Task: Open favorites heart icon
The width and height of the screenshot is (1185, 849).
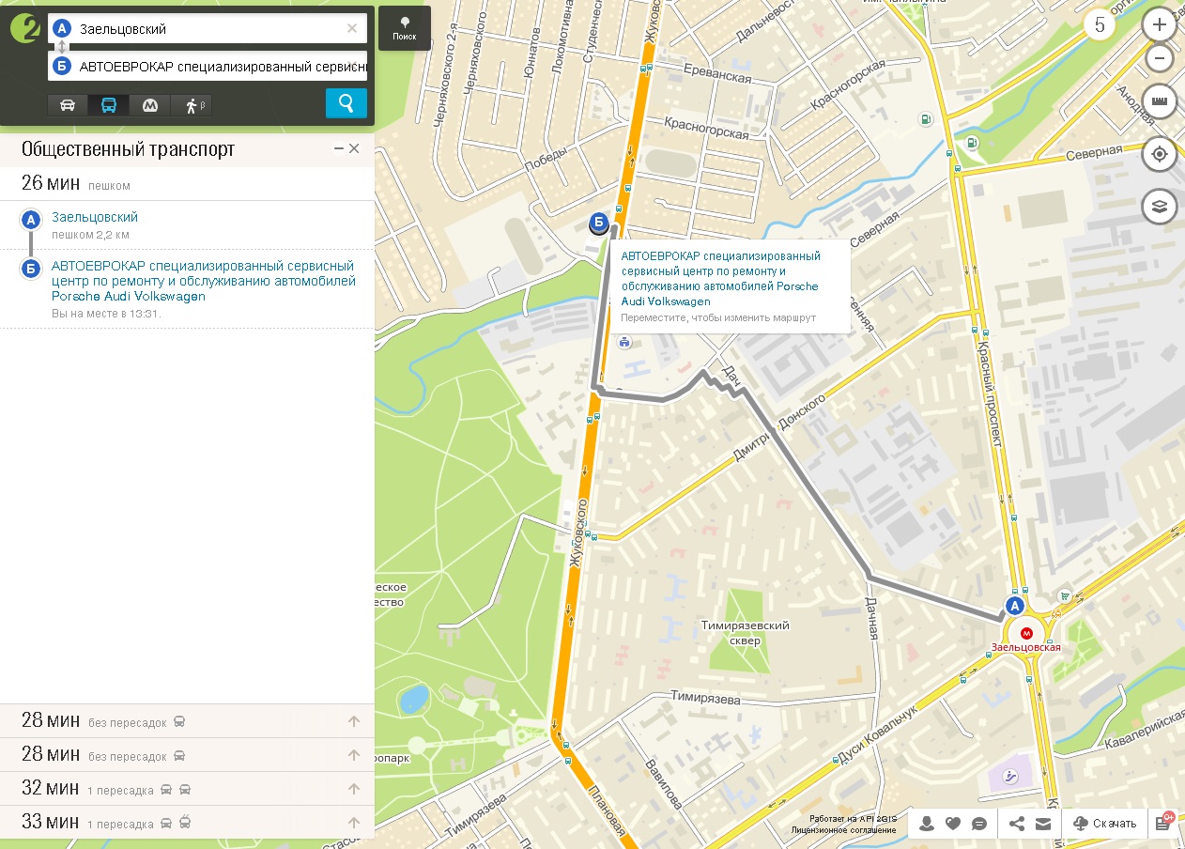Action: (953, 824)
